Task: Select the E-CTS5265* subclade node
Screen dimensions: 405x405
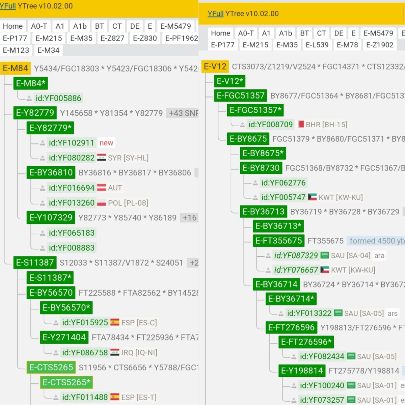Action: point(66,382)
